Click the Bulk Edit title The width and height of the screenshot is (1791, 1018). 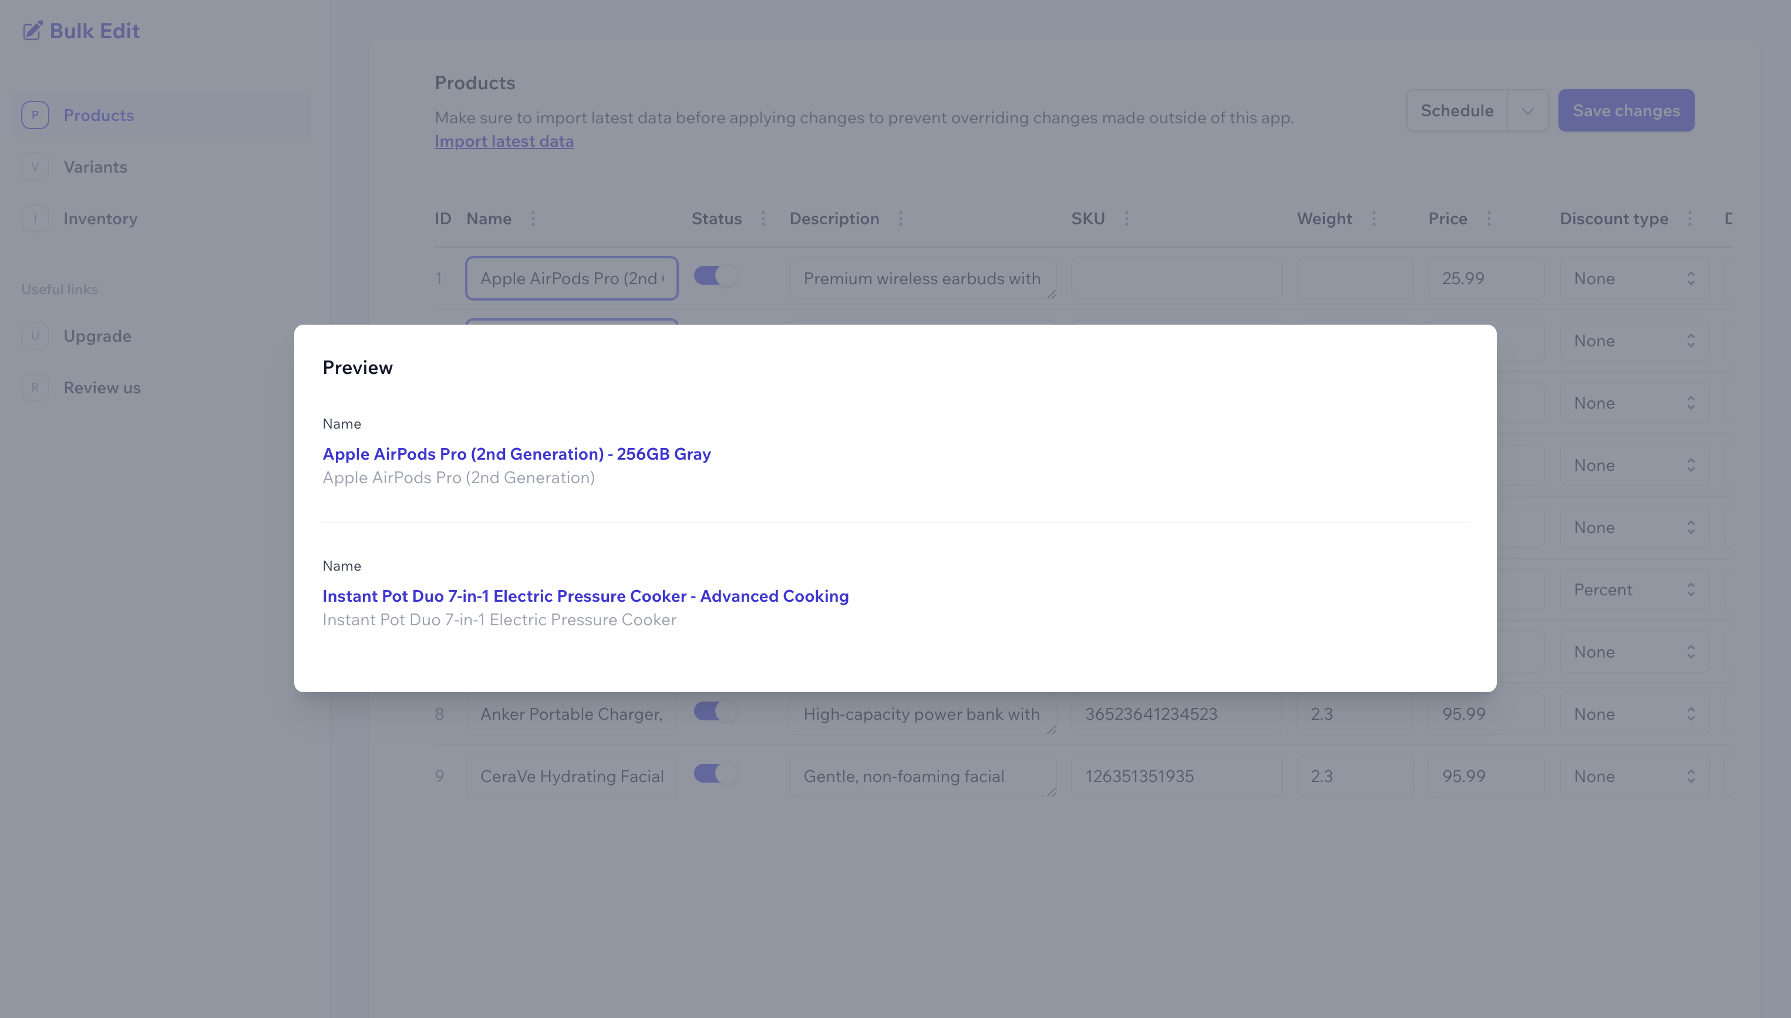pos(95,31)
